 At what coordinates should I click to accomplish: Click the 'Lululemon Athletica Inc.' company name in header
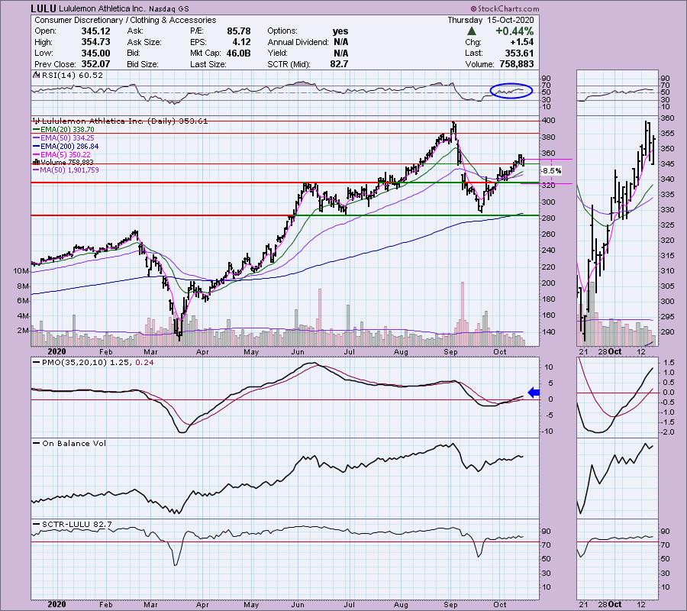tap(102, 8)
